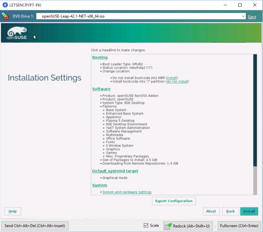Click the LETSENCRYPT-PKI window title bar icon
263x232 pixels.
tap(5, 5)
